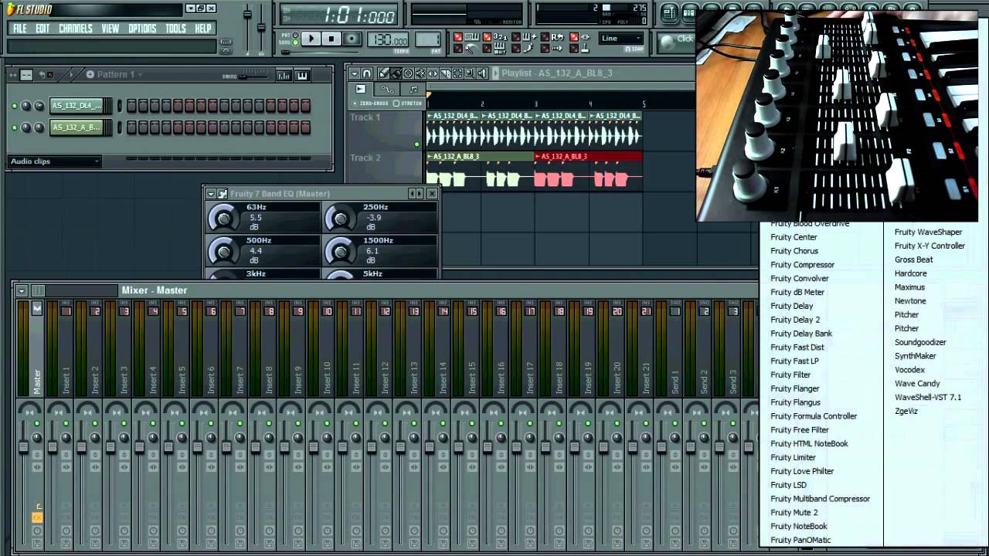
Task: Open the keyboard editor in step sequencer
Action: 302,75
